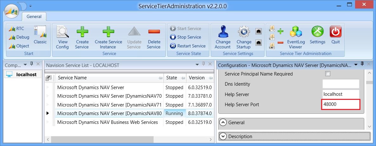Screen dimensions: 376x146
Task: Close the Navision Service List panel
Action: (210, 64)
